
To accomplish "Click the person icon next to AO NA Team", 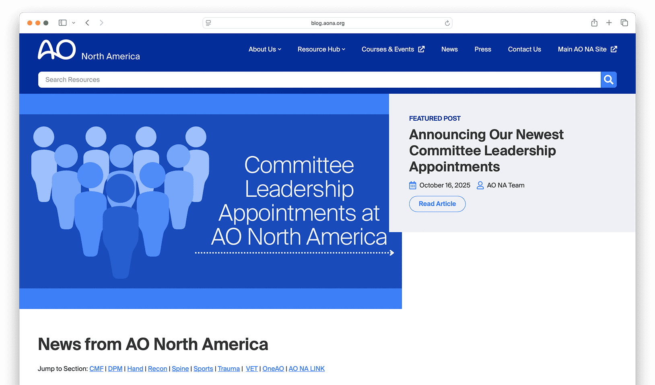I will 480,185.
